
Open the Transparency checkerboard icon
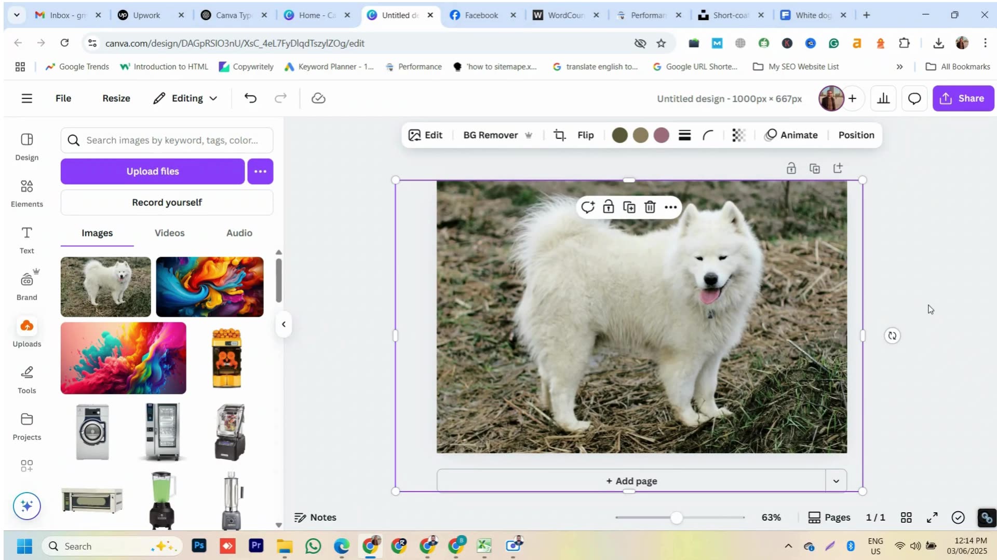[738, 135]
